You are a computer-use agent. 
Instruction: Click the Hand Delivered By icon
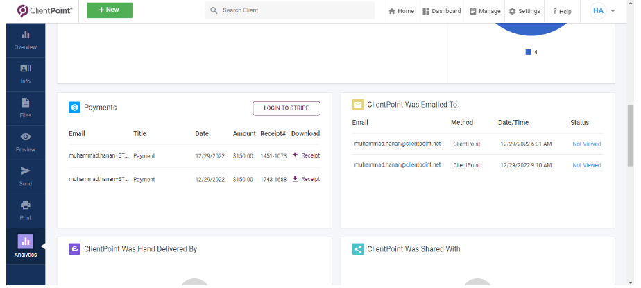[x=74, y=248]
